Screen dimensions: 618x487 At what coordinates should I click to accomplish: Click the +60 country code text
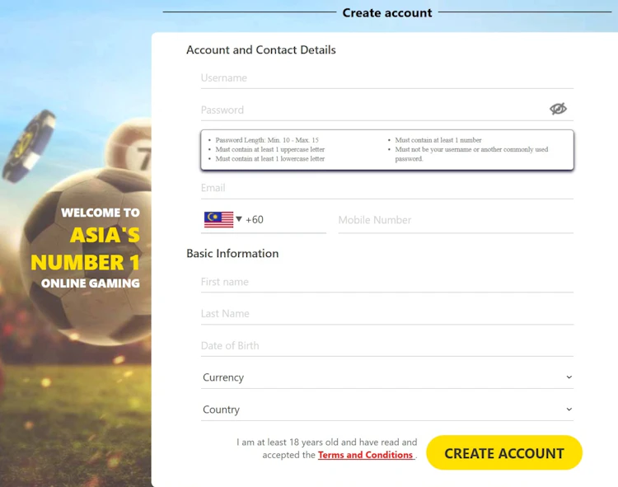coord(255,219)
